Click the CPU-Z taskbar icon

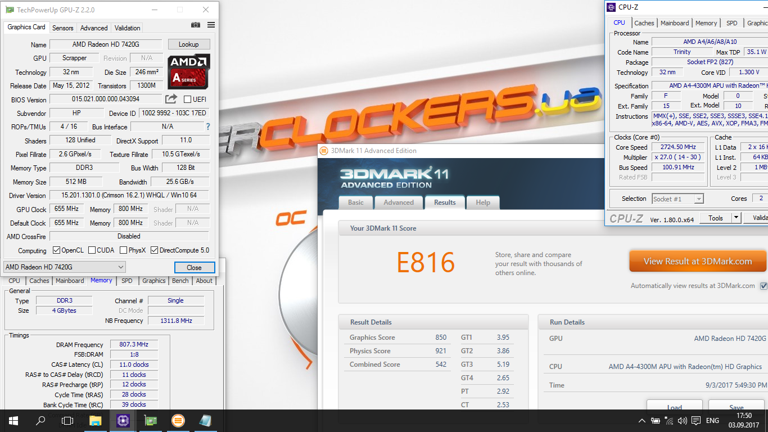(x=123, y=420)
